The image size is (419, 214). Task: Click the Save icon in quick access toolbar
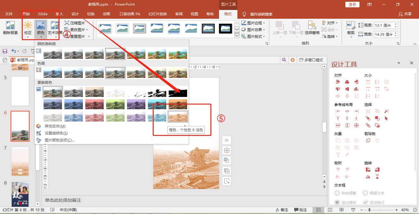tap(5, 51)
